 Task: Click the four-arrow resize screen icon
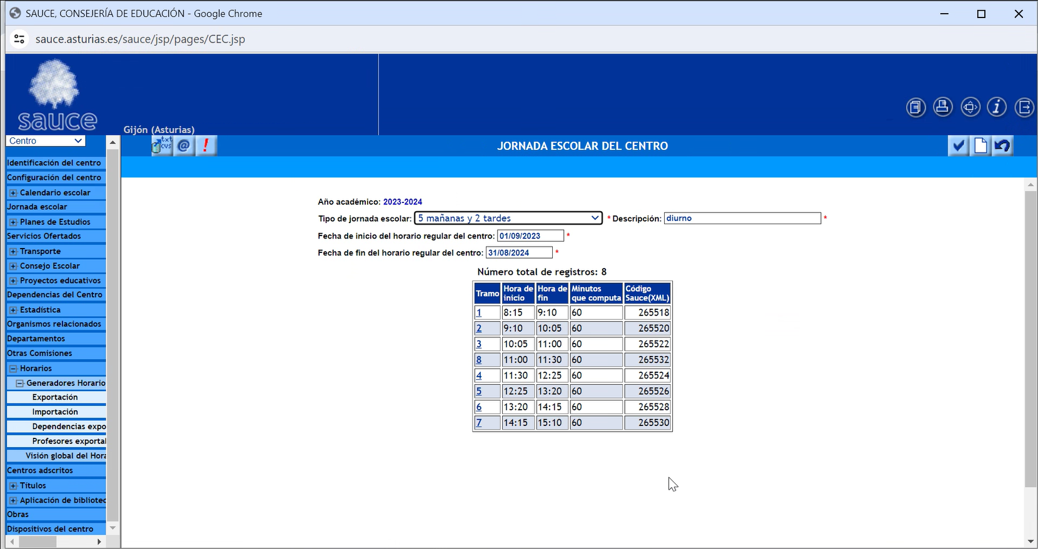click(970, 107)
